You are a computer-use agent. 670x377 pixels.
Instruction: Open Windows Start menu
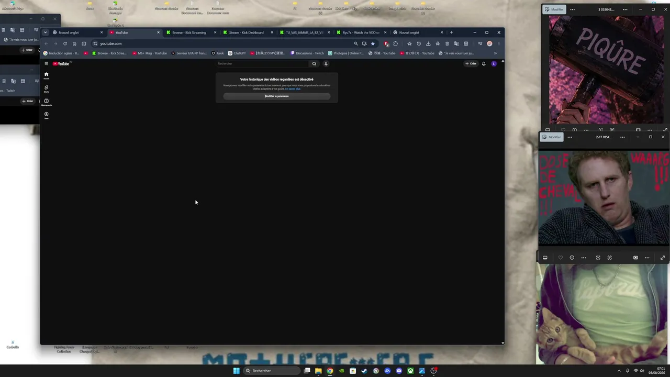(x=236, y=371)
